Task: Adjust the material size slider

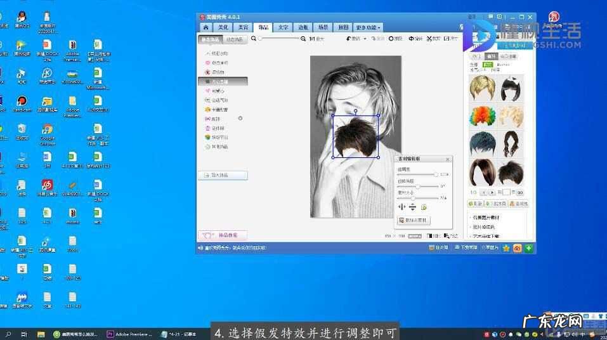Action: [x=418, y=198]
